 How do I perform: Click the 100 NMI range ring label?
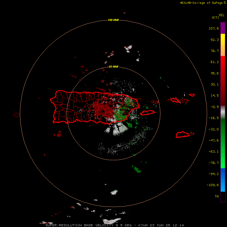click(x=113, y=20)
